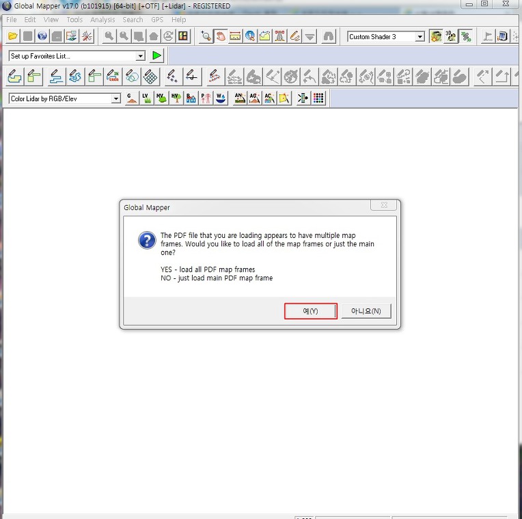This screenshot has width=522, height=519.
Task: Click the blue question mark dialog icon
Action: (x=147, y=240)
